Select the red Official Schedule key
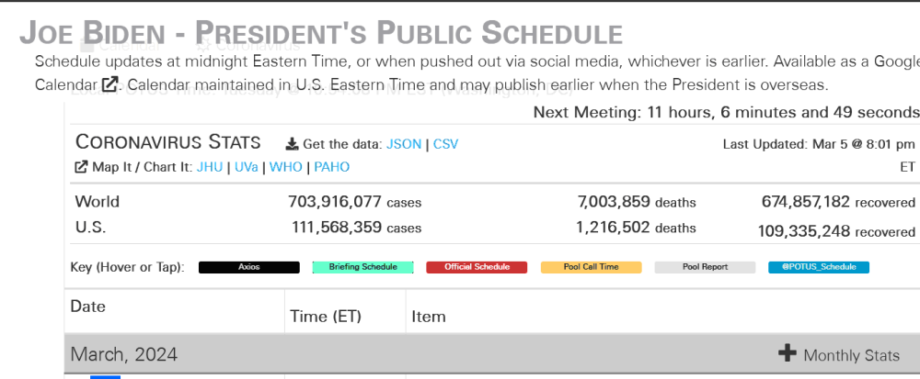This screenshot has width=920, height=379. coord(477,267)
